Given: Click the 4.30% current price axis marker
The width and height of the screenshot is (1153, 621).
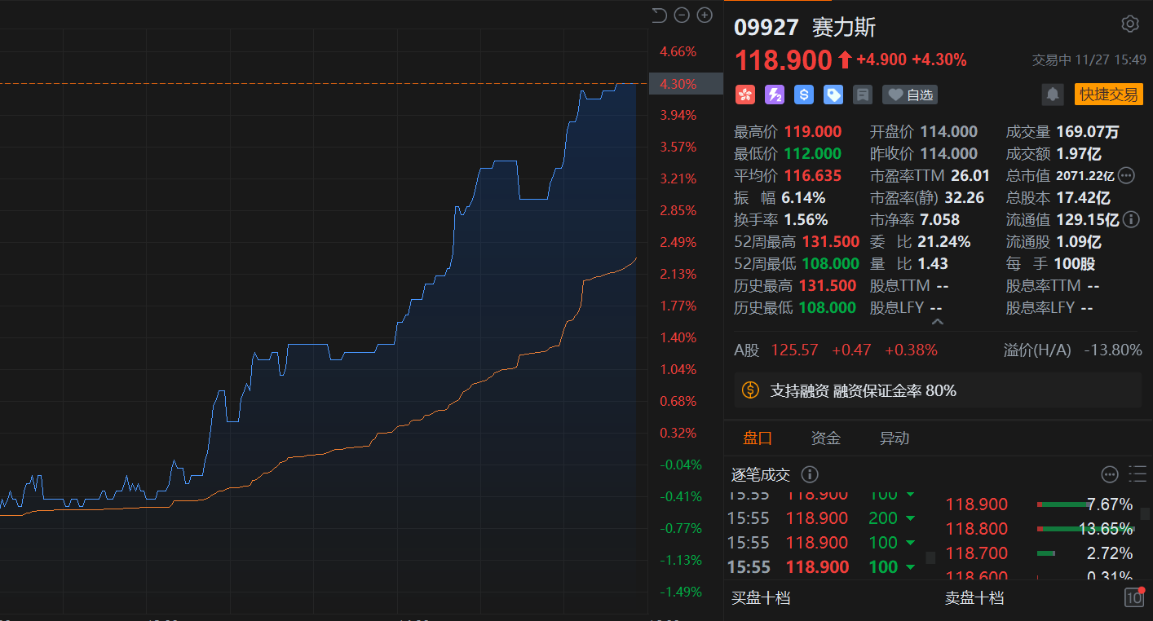Looking at the screenshot, I should click(x=686, y=84).
